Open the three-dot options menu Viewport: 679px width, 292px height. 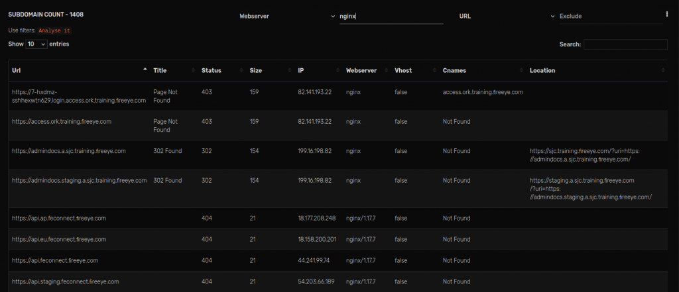pos(667,15)
